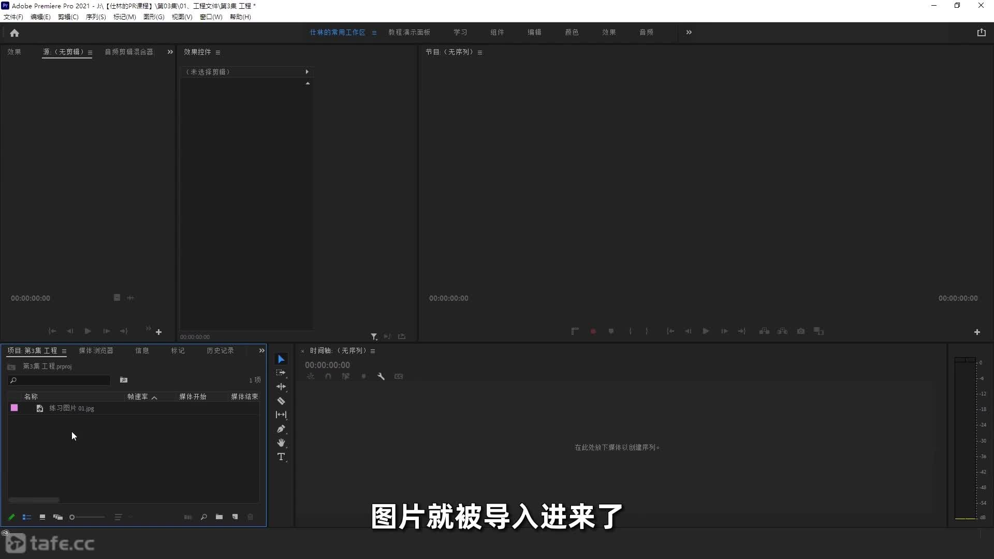Switch Project panel to List view
This screenshot has height=559, width=994.
tap(27, 517)
